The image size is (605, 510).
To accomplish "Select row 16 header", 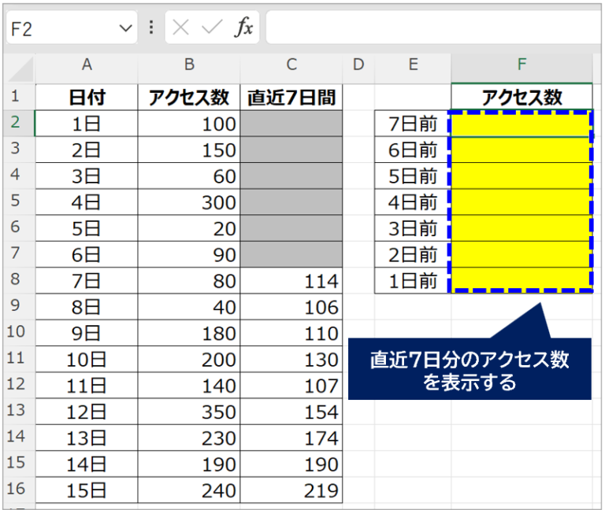I will point(18,490).
